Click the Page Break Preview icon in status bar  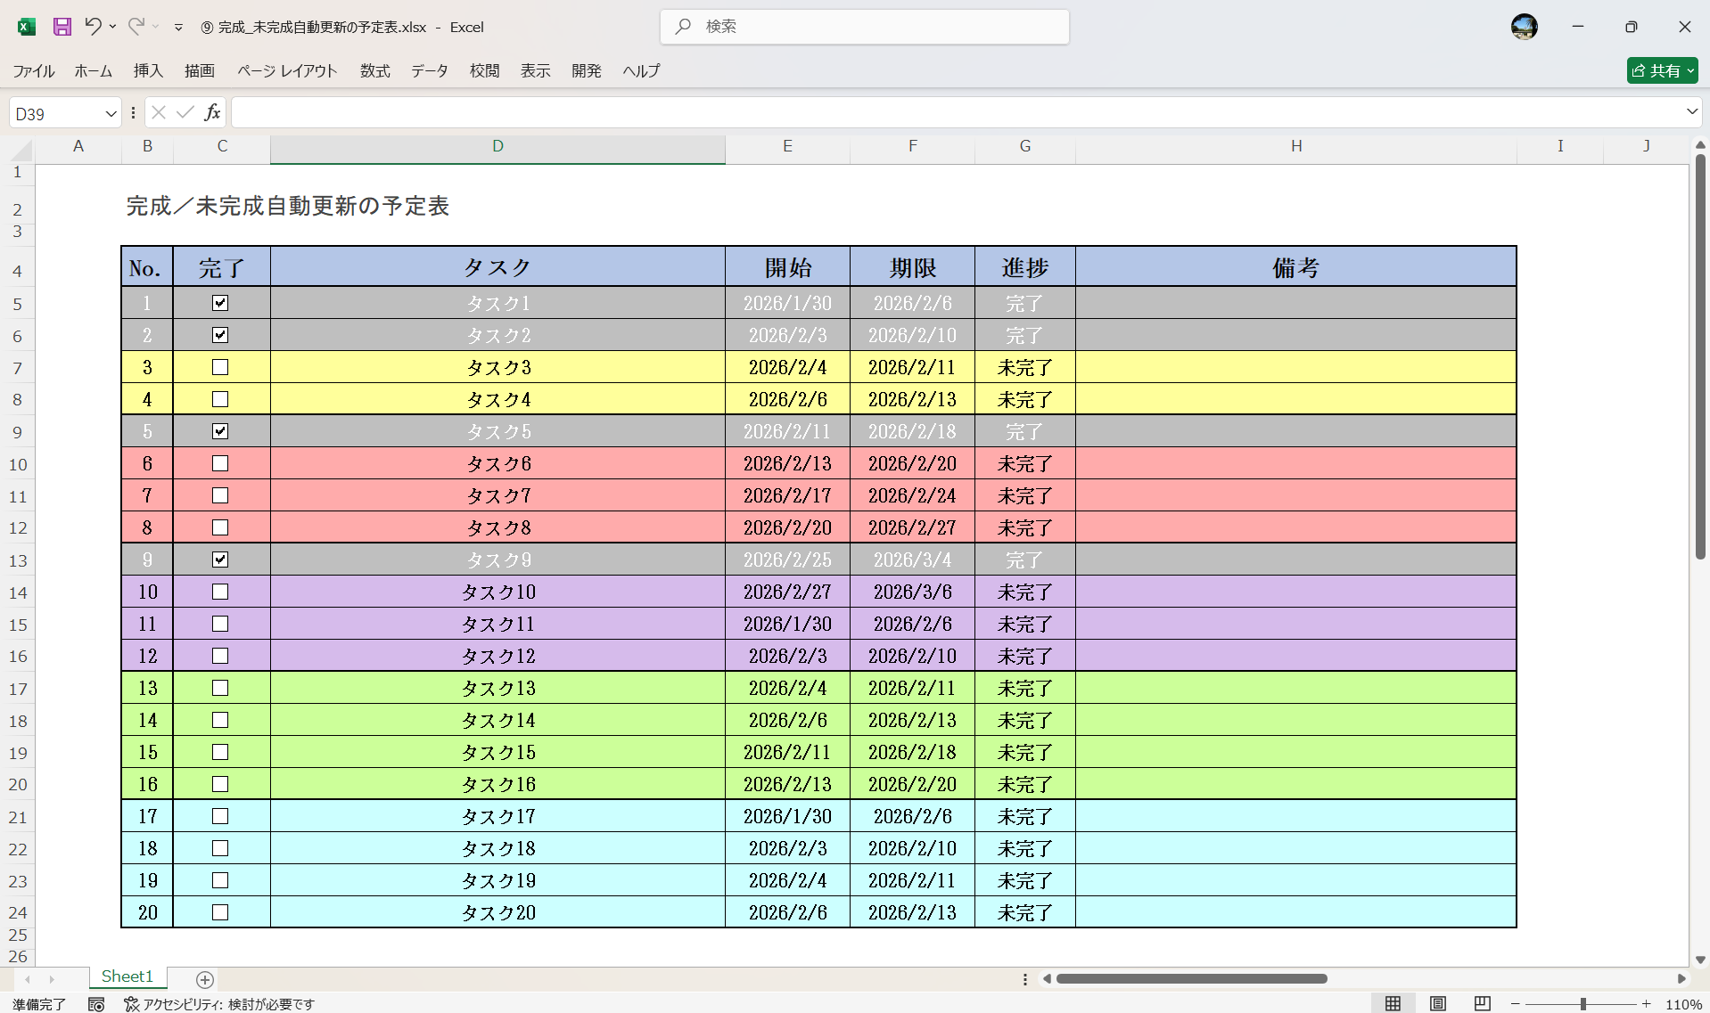pos(1481,1001)
